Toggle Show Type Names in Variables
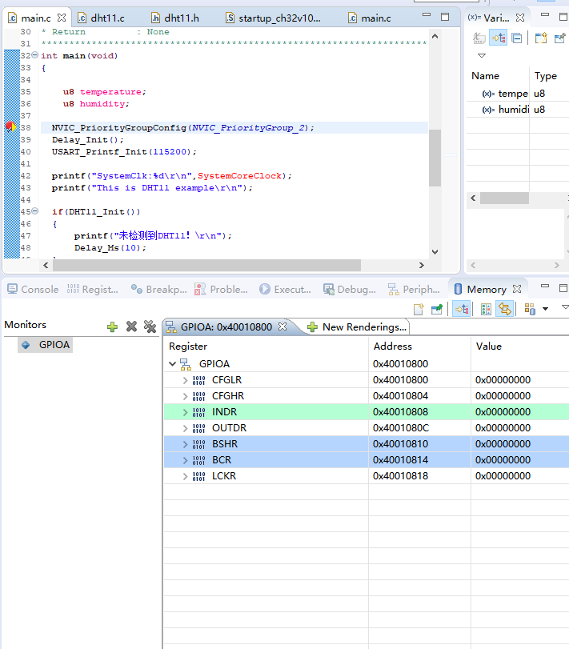 coord(479,38)
